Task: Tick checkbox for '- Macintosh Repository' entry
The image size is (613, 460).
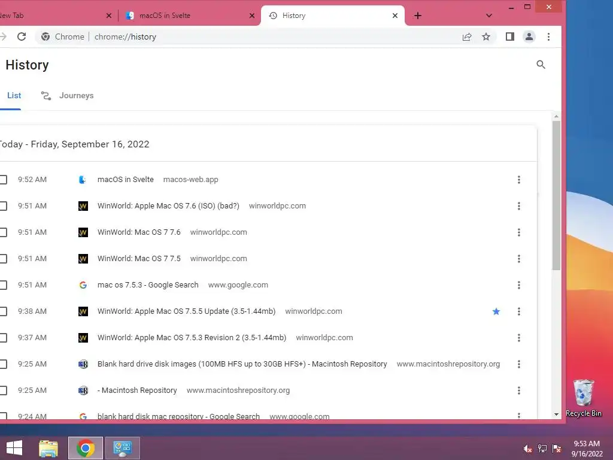Action: pyautogui.click(x=3, y=391)
